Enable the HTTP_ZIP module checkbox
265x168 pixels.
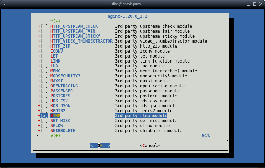pos(44,46)
